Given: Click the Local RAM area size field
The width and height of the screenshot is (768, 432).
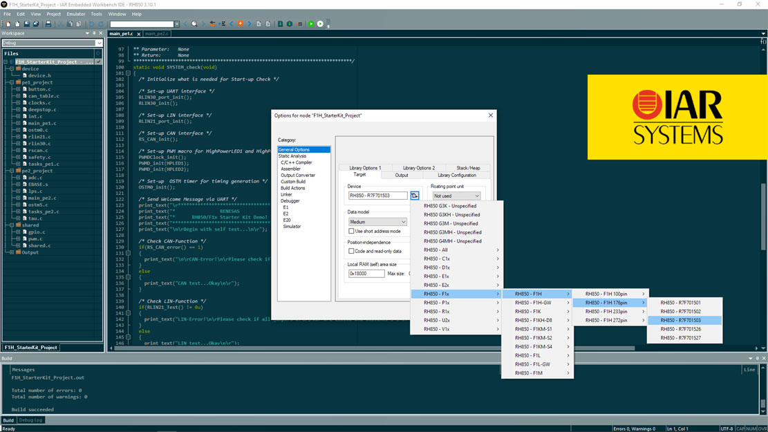Looking at the screenshot, I should 366,274.
